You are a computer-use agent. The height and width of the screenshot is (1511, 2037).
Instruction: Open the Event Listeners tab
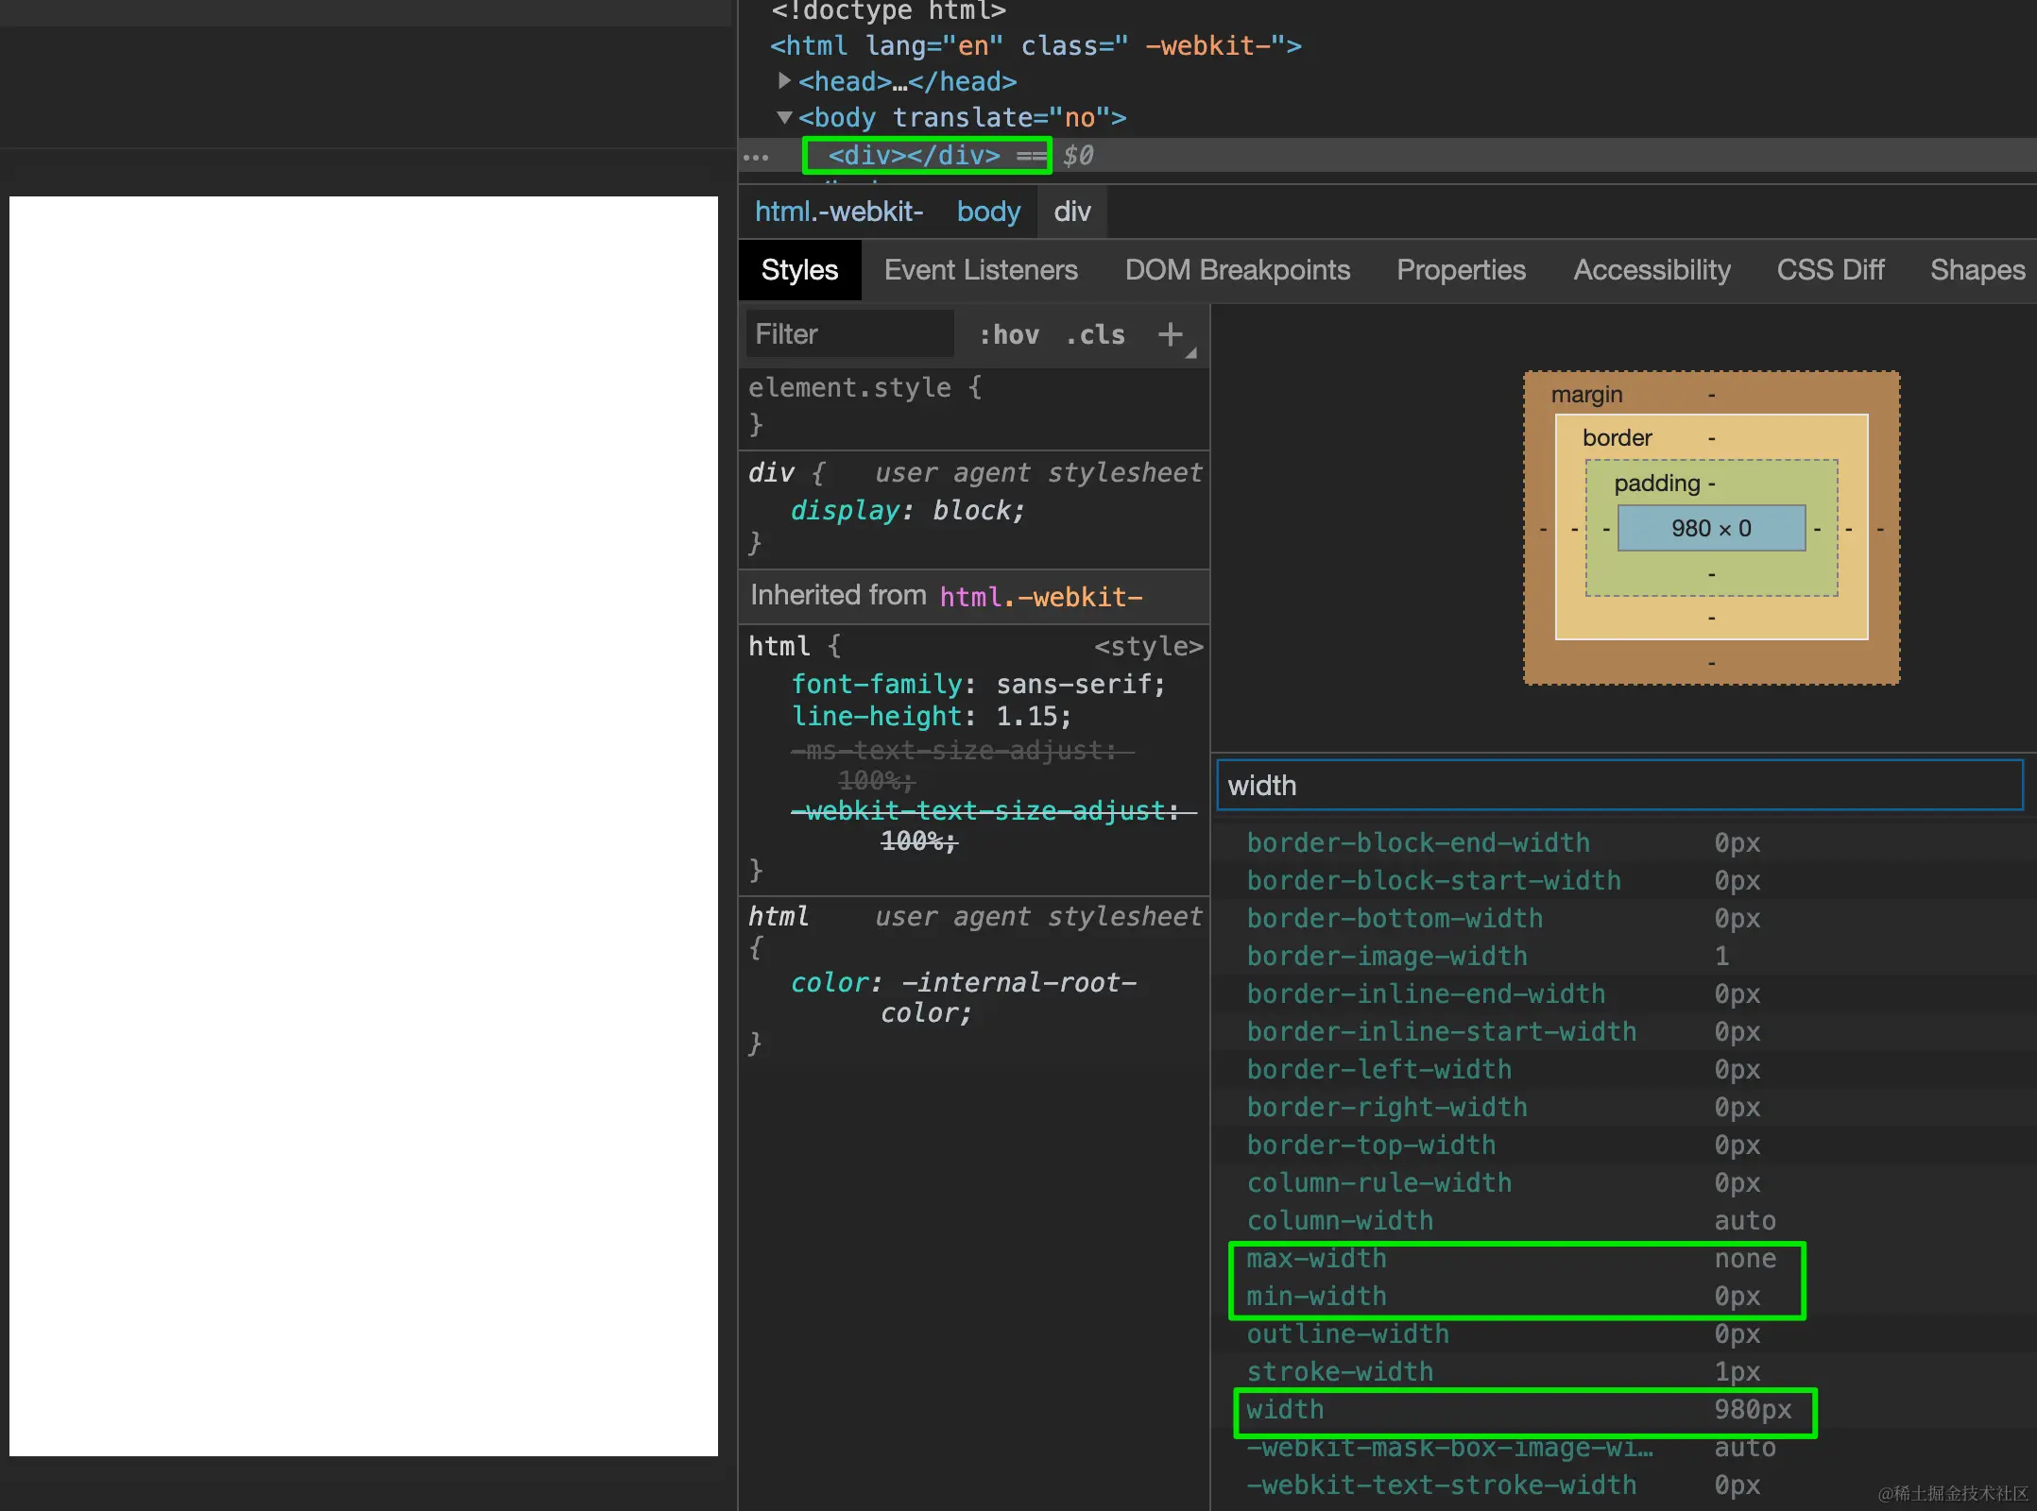point(981,270)
